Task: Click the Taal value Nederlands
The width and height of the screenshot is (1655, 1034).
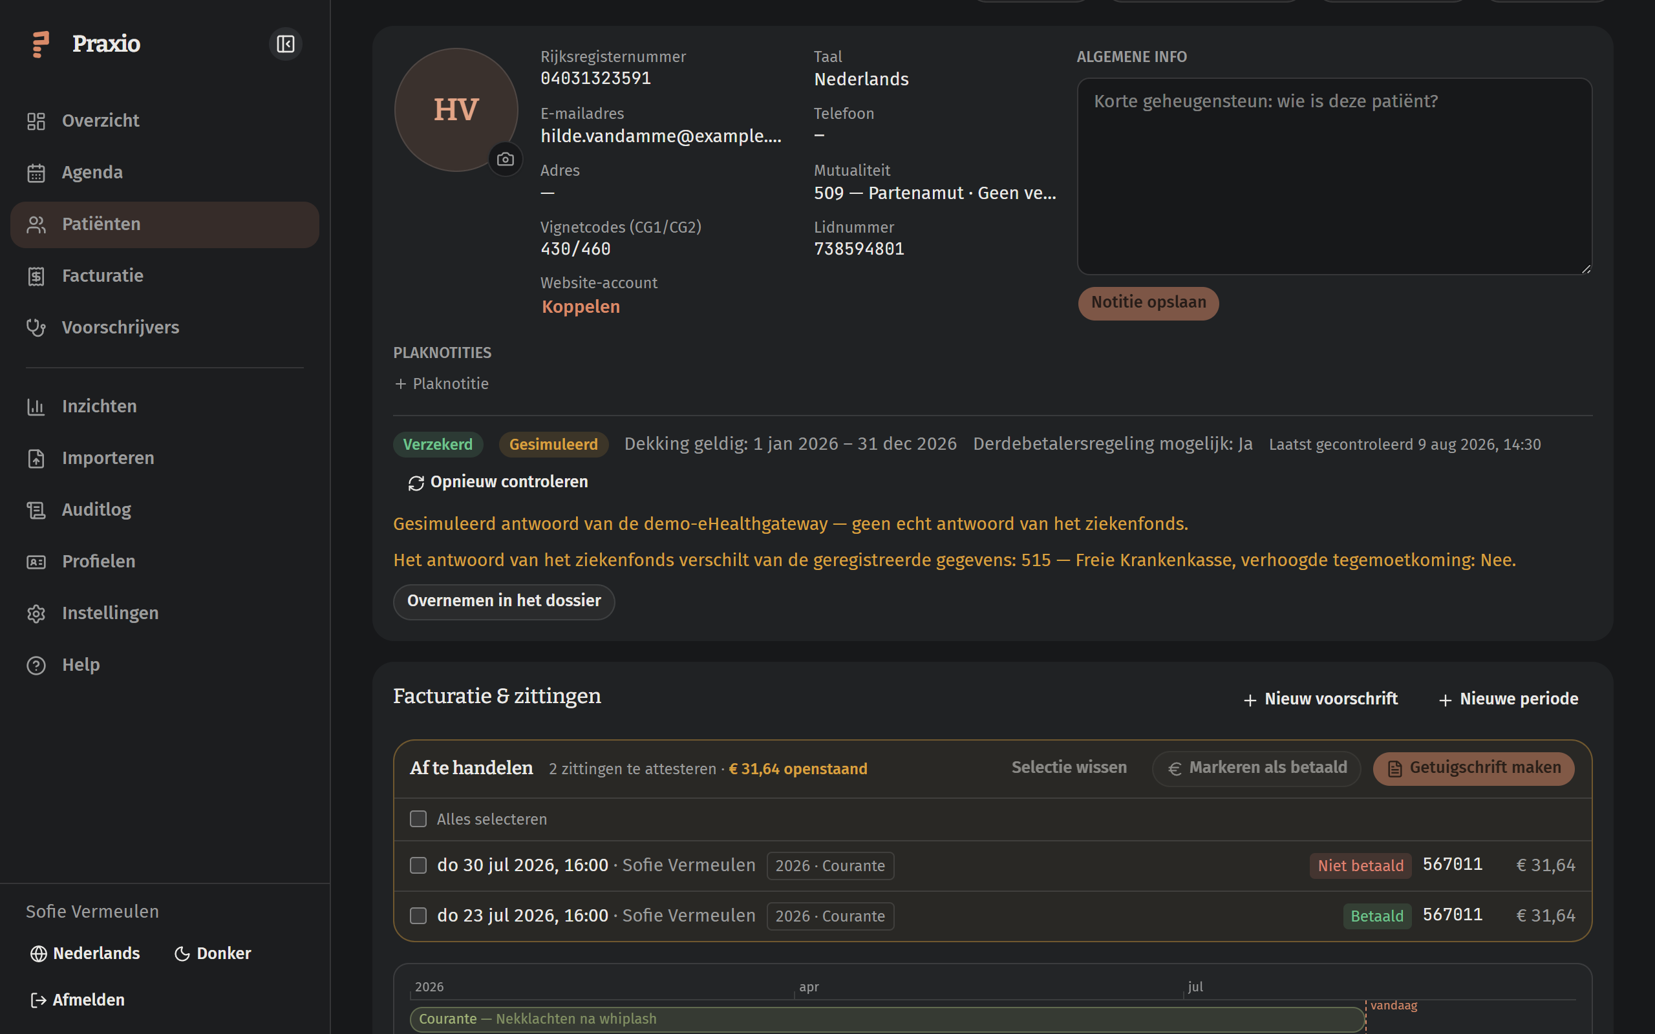Action: pyautogui.click(x=861, y=79)
